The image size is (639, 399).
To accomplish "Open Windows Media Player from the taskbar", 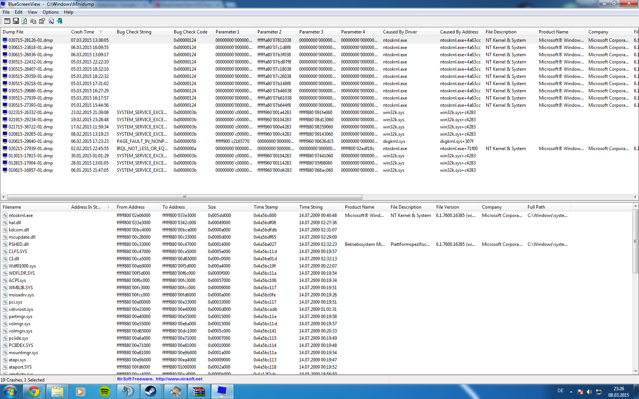I will tap(80, 391).
